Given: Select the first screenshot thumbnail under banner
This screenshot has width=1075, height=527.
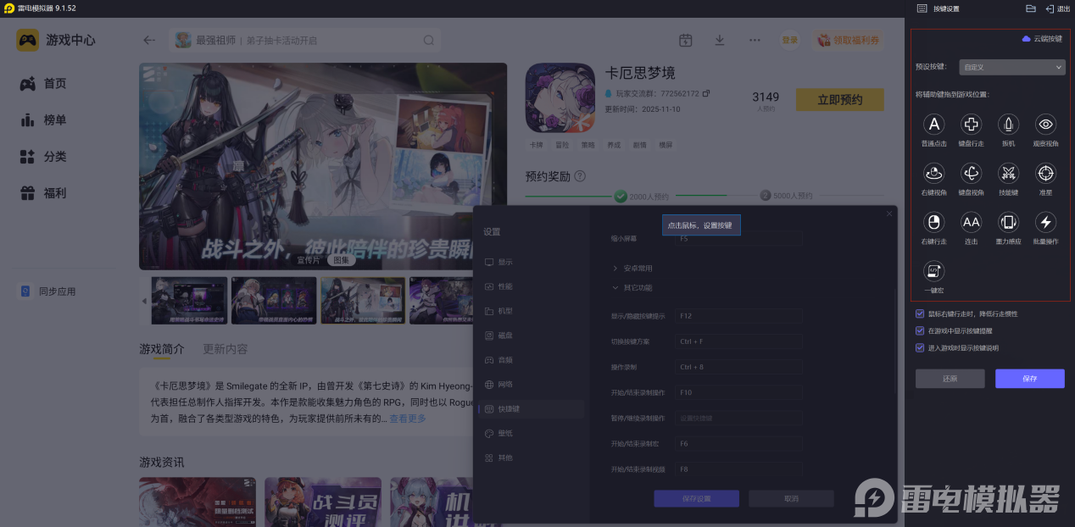Looking at the screenshot, I should coord(189,301).
